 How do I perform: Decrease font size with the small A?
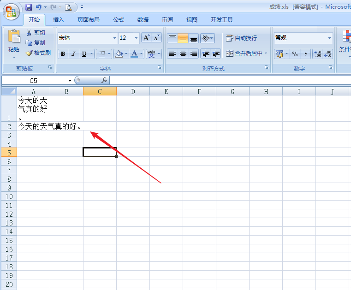coord(157,38)
